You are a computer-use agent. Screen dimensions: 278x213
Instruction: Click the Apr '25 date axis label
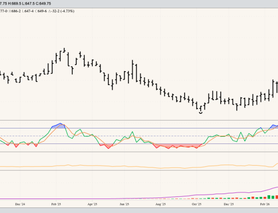point(92,204)
